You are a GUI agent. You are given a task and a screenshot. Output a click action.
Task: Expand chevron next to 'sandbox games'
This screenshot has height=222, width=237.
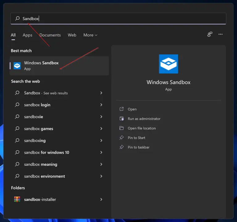point(101,129)
